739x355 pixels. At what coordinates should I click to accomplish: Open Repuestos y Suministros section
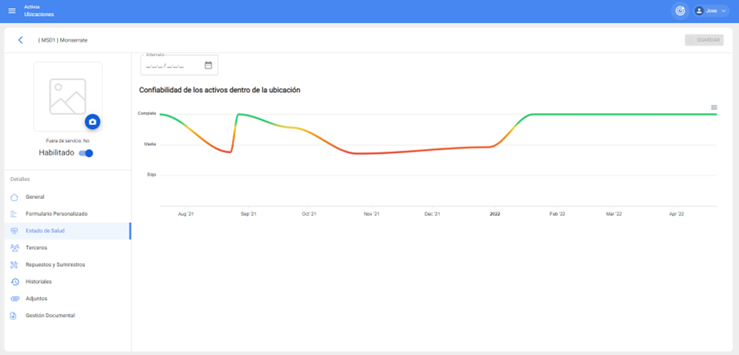coord(55,264)
